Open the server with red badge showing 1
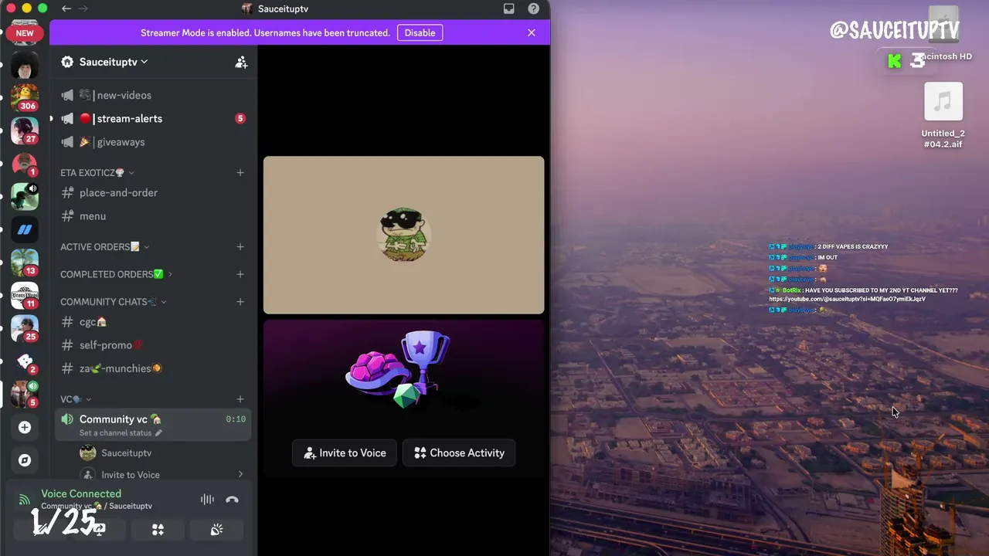 point(25,164)
